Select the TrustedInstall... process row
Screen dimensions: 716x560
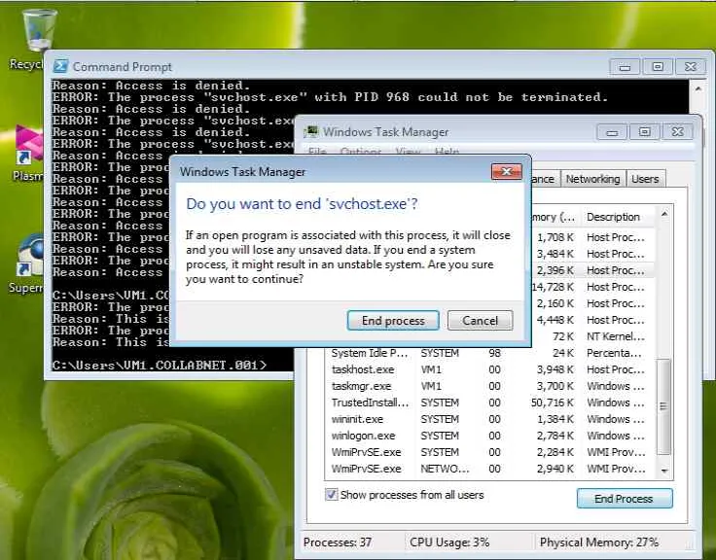coord(490,402)
